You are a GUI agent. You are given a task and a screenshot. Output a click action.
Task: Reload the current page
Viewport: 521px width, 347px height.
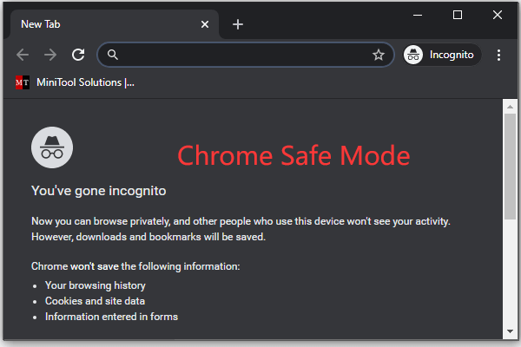tap(78, 55)
